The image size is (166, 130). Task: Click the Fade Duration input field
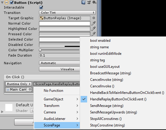pos(59,55)
